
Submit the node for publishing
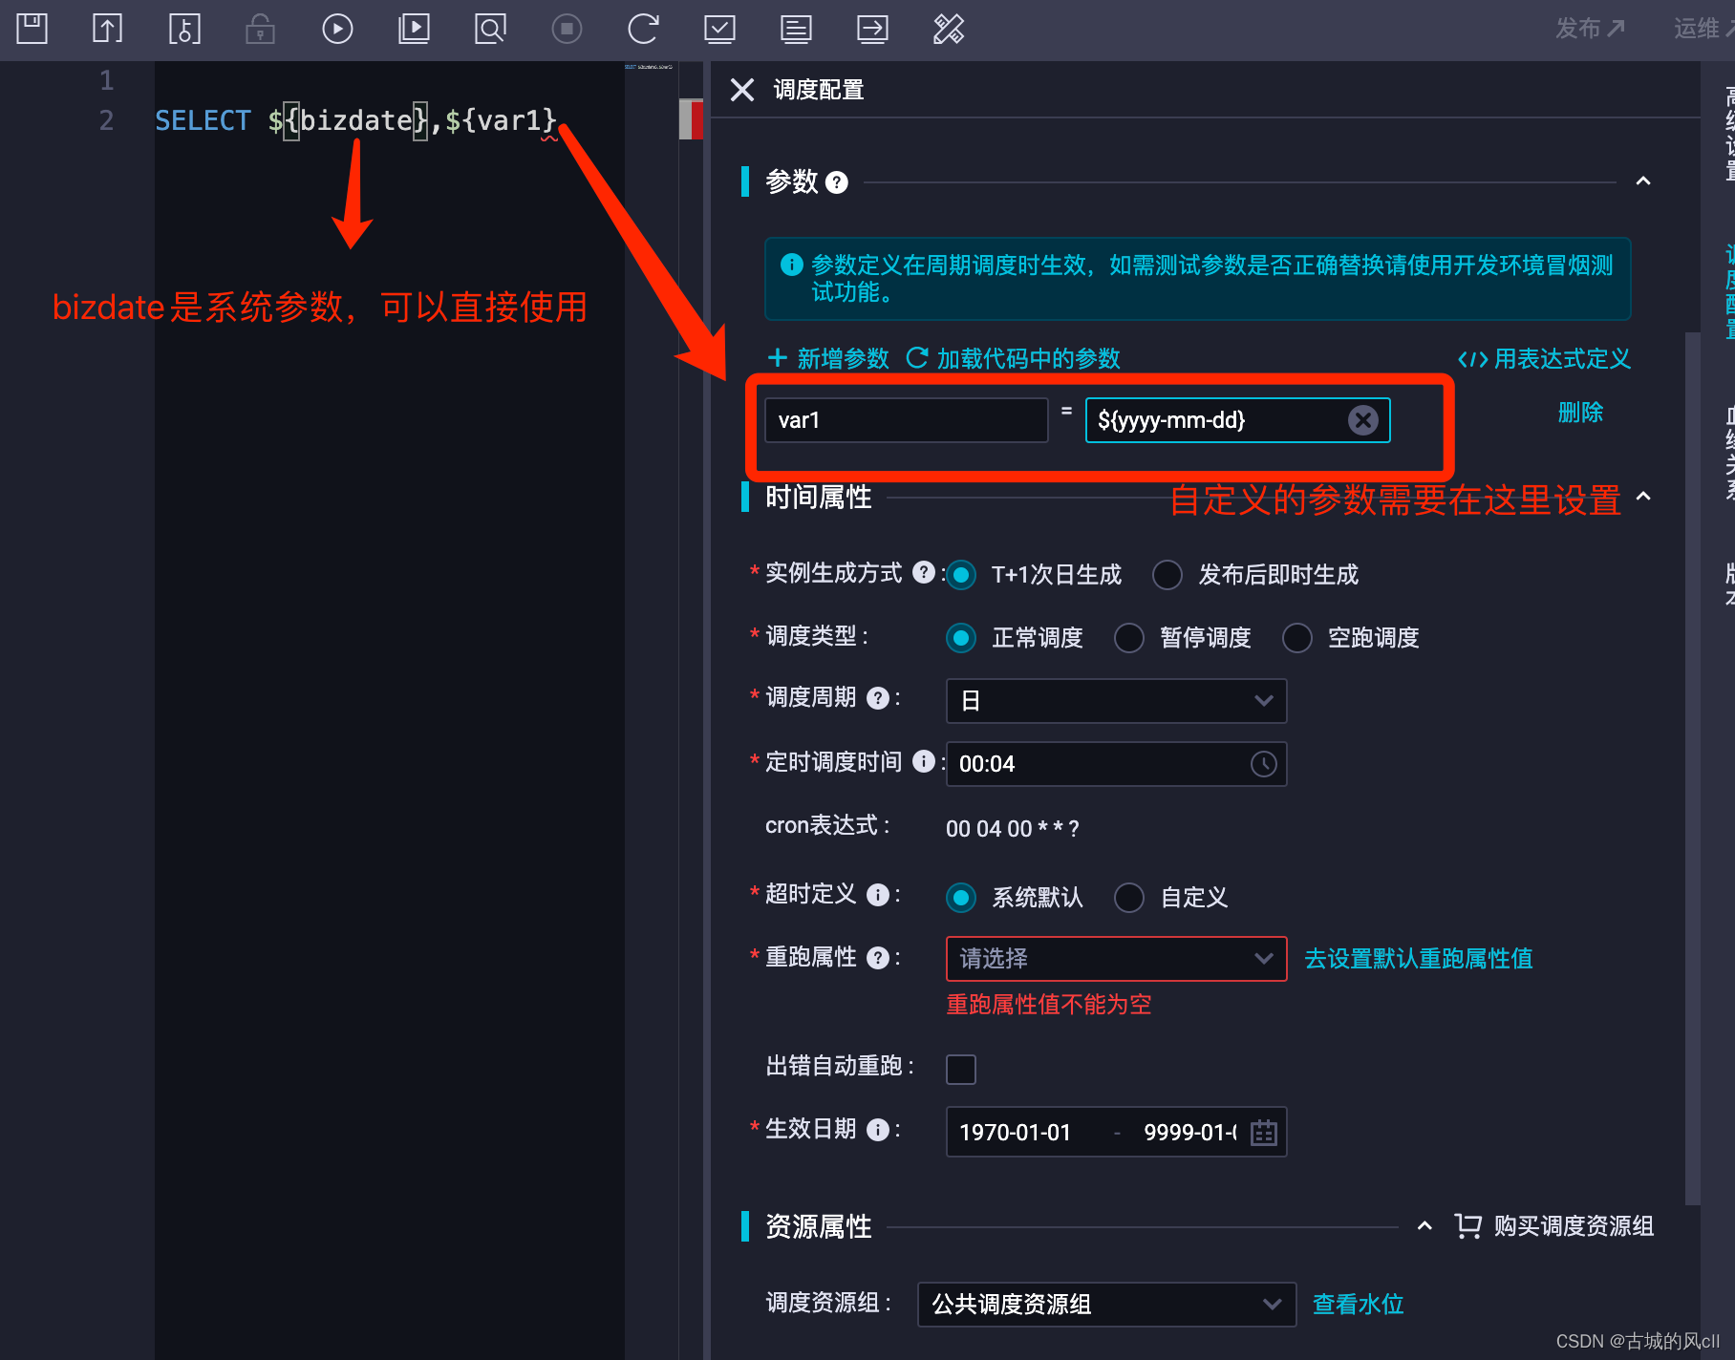106,29
